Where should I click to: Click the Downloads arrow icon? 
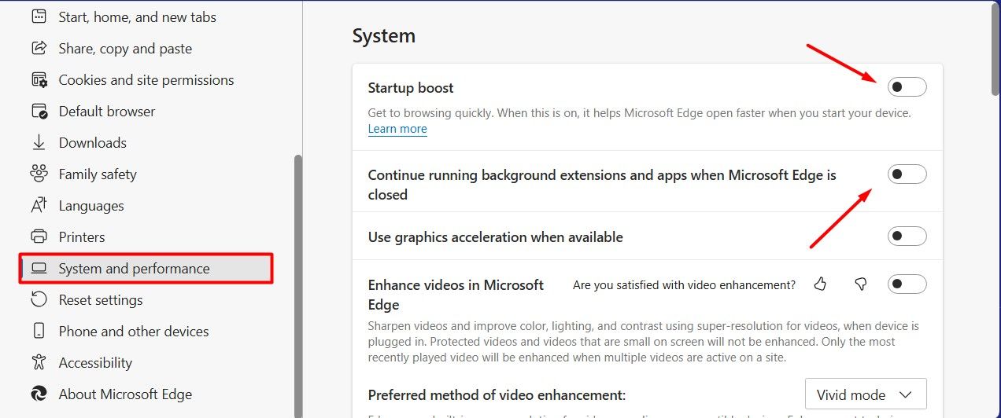point(39,142)
